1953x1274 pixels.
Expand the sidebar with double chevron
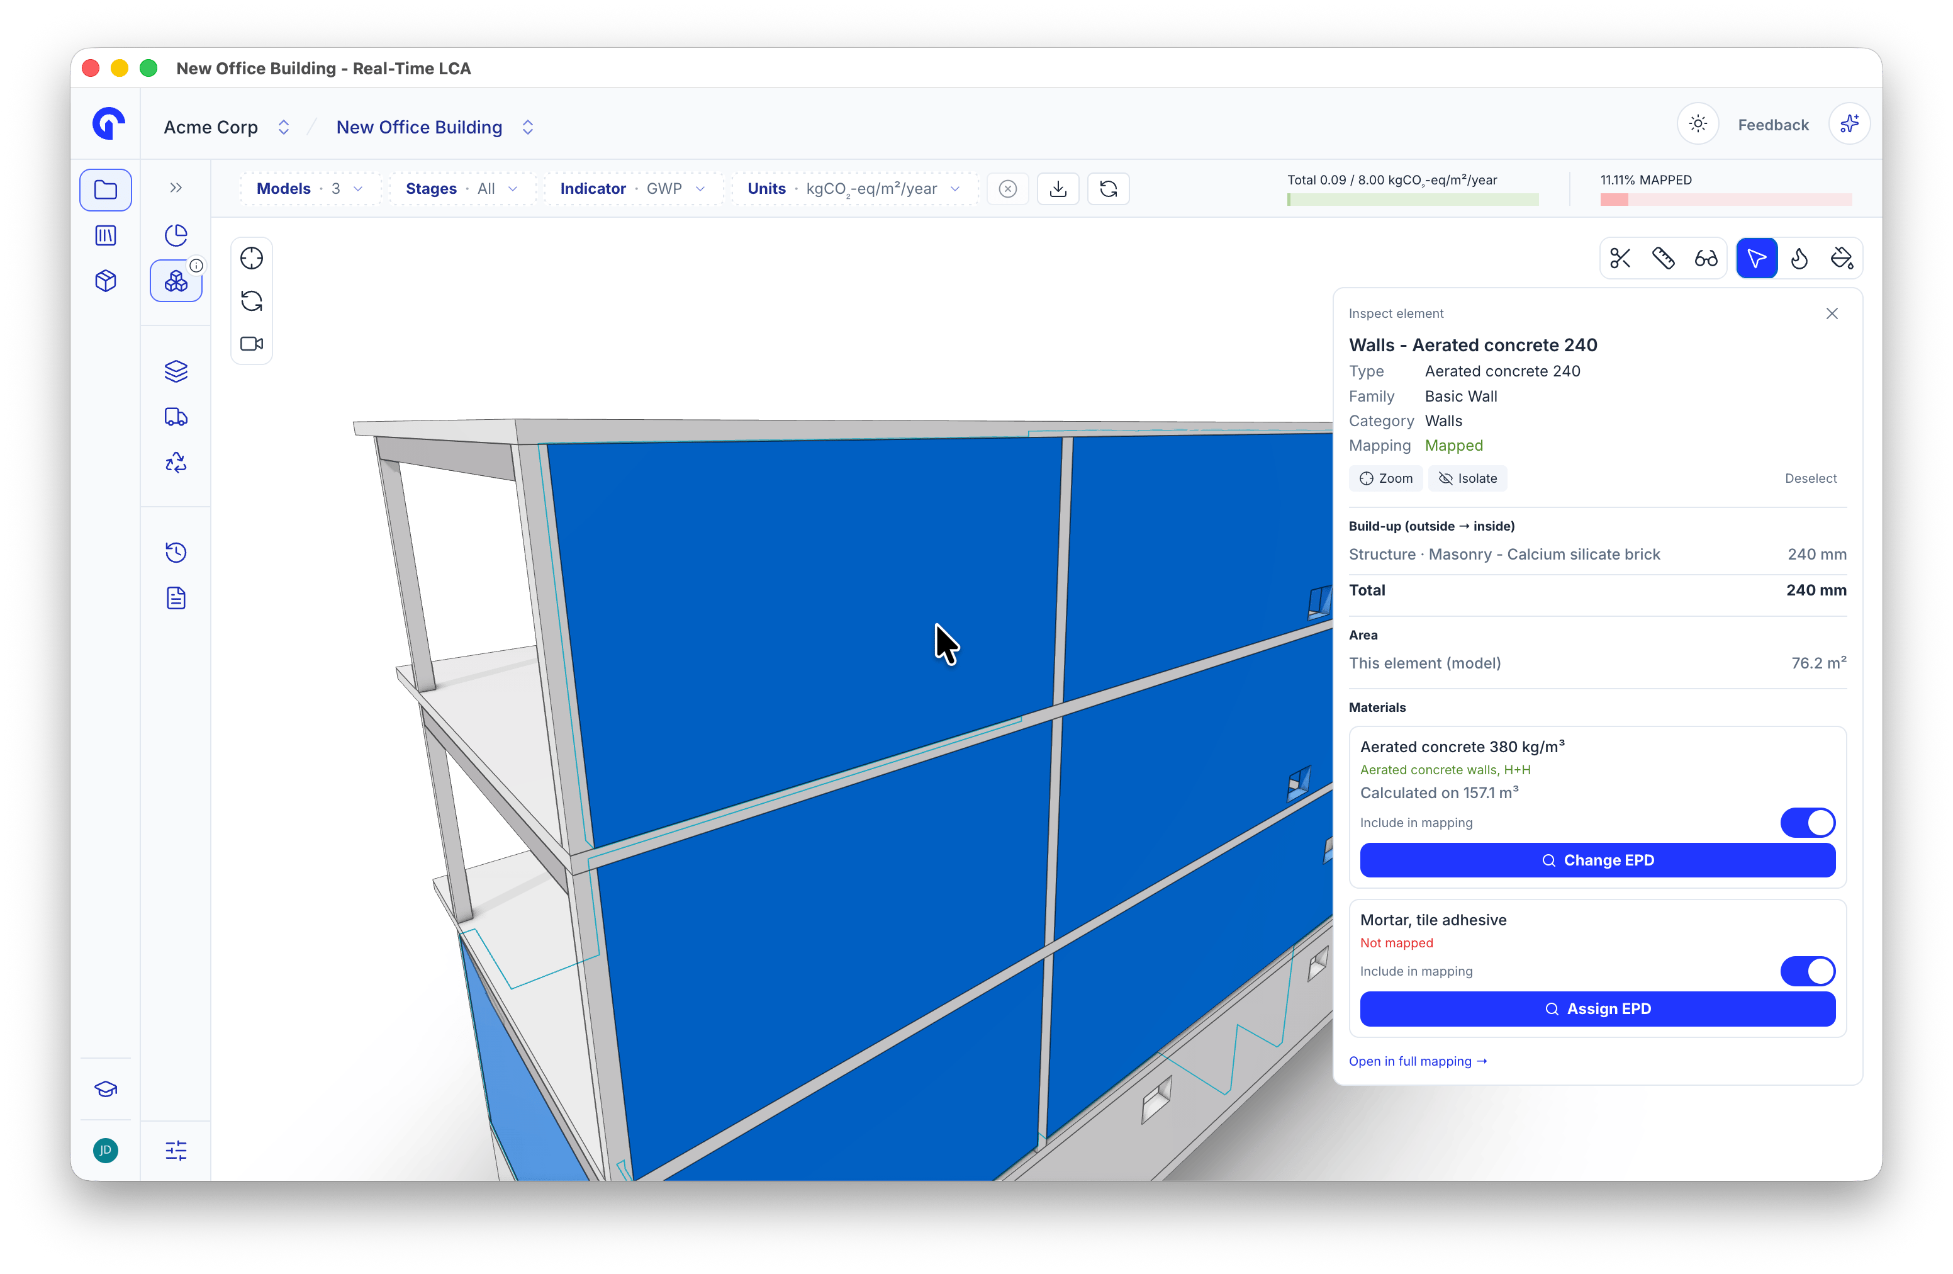click(x=176, y=188)
